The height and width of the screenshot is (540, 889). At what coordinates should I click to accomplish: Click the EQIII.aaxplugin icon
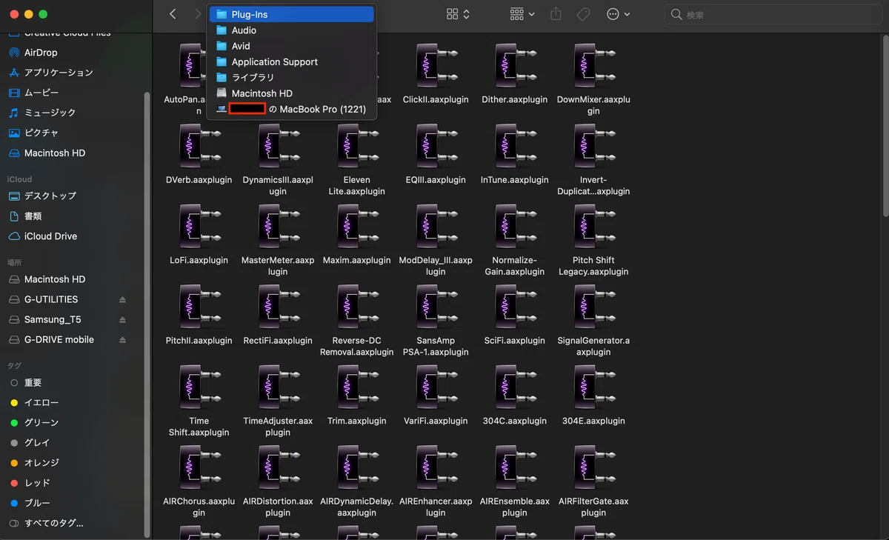(x=436, y=146)
